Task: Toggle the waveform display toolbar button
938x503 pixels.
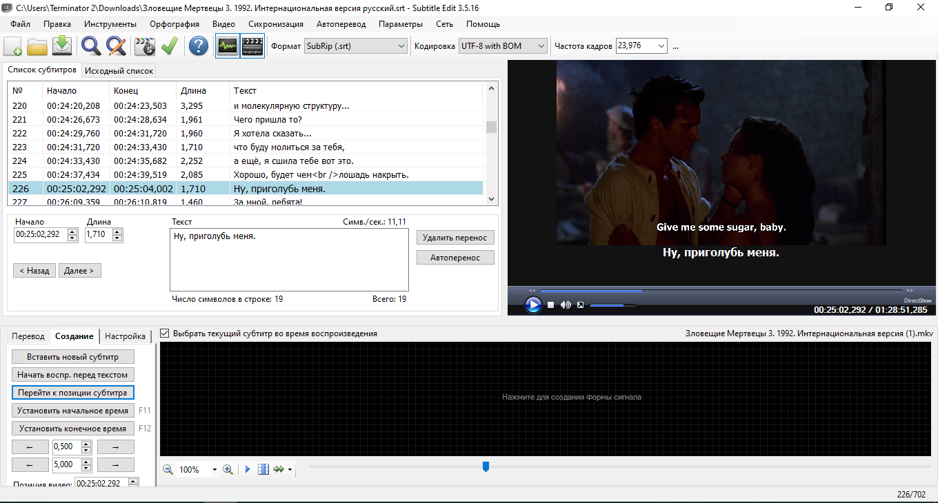Action: tap(228, 46)
